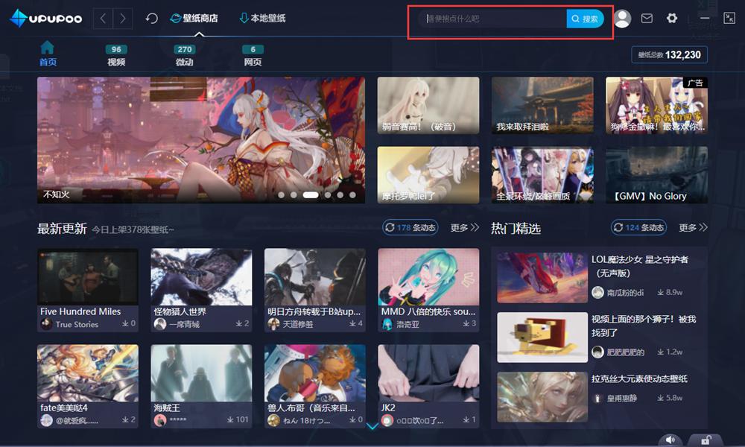Open the 视频上面的那个狮子 title
Image resolution: width=745 pixels, height=447 pixels.
644,326
